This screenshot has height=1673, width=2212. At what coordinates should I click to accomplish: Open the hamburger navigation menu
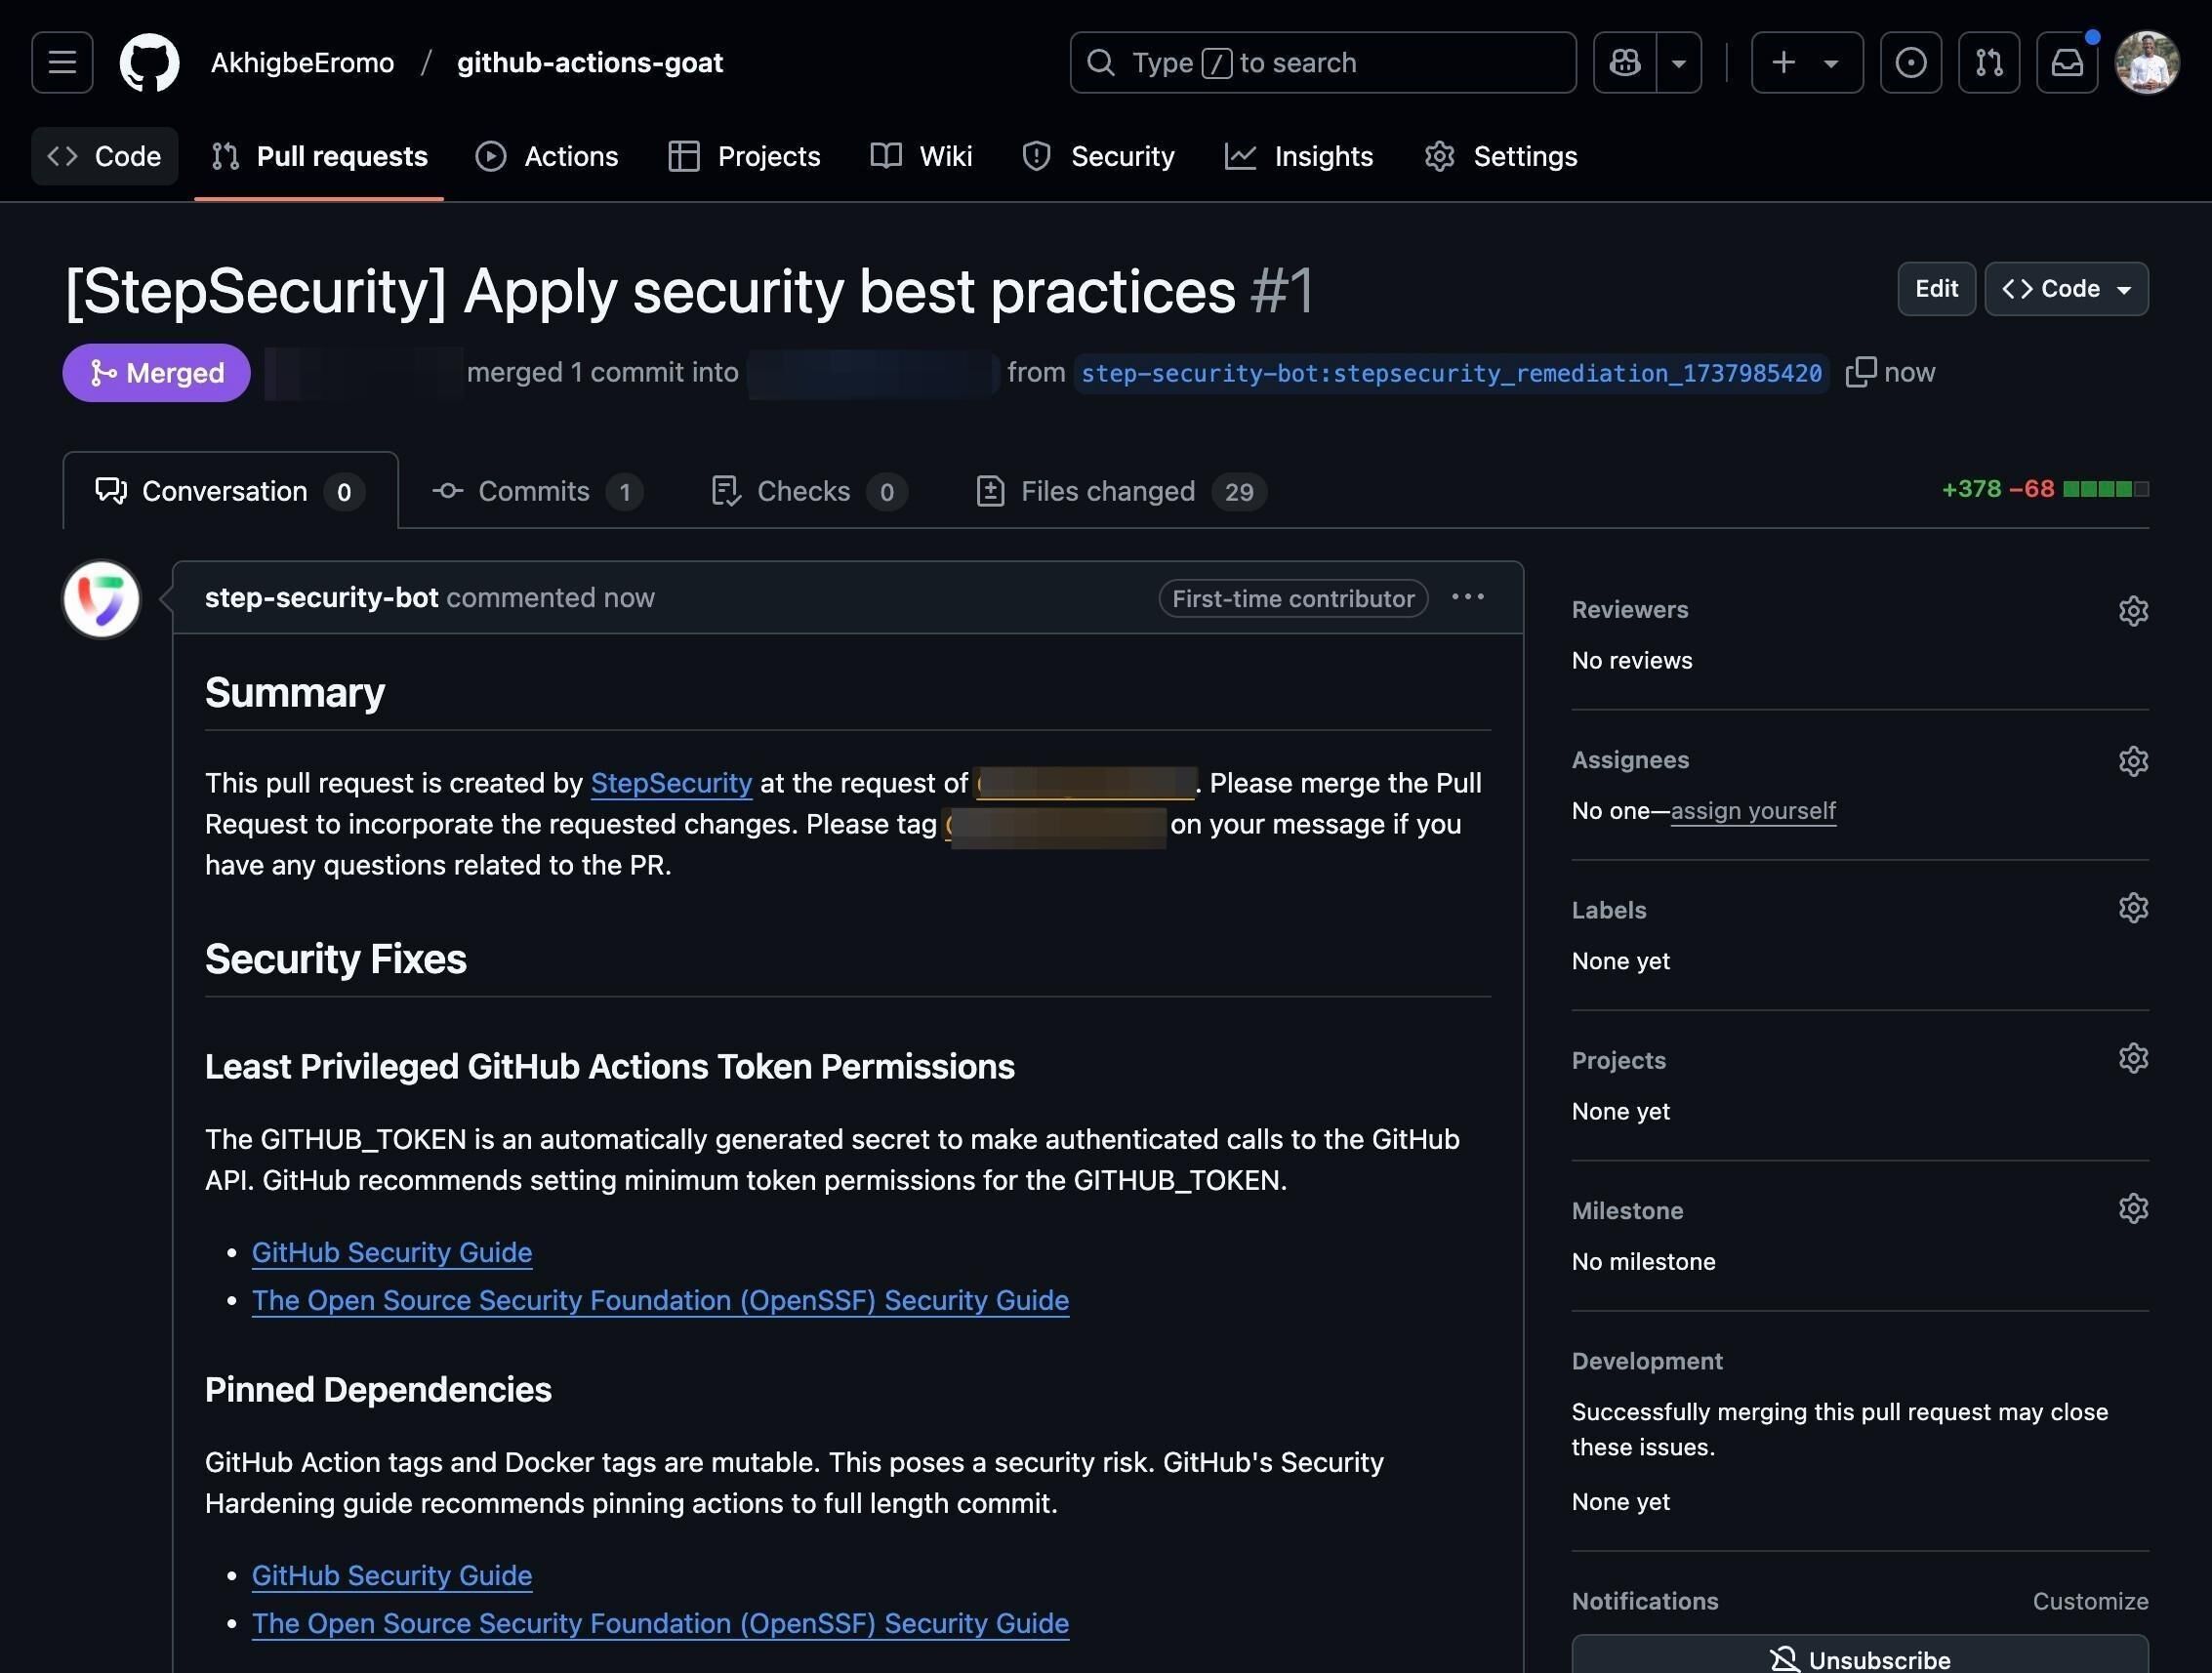[x=62, y=62]
